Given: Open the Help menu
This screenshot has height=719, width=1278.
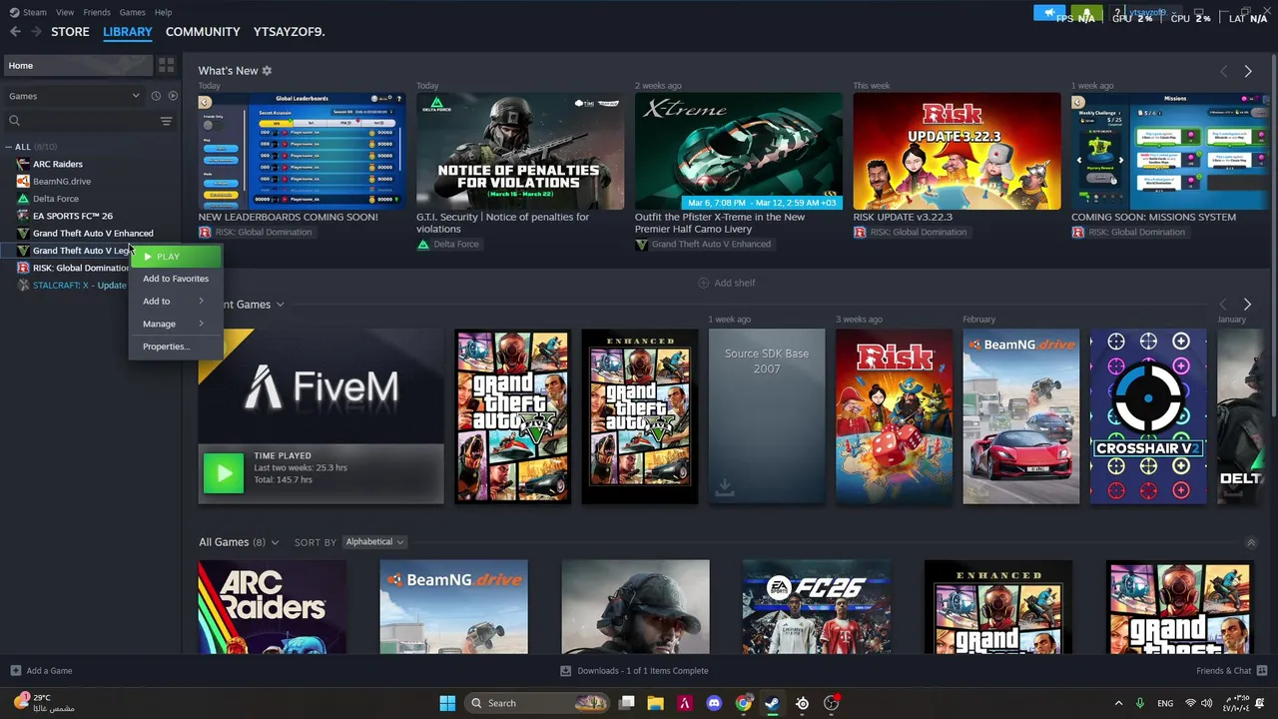Looking at the screenshot, I should point(163,12).
